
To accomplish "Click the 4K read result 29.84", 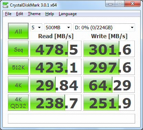I will tap(56, 85).
